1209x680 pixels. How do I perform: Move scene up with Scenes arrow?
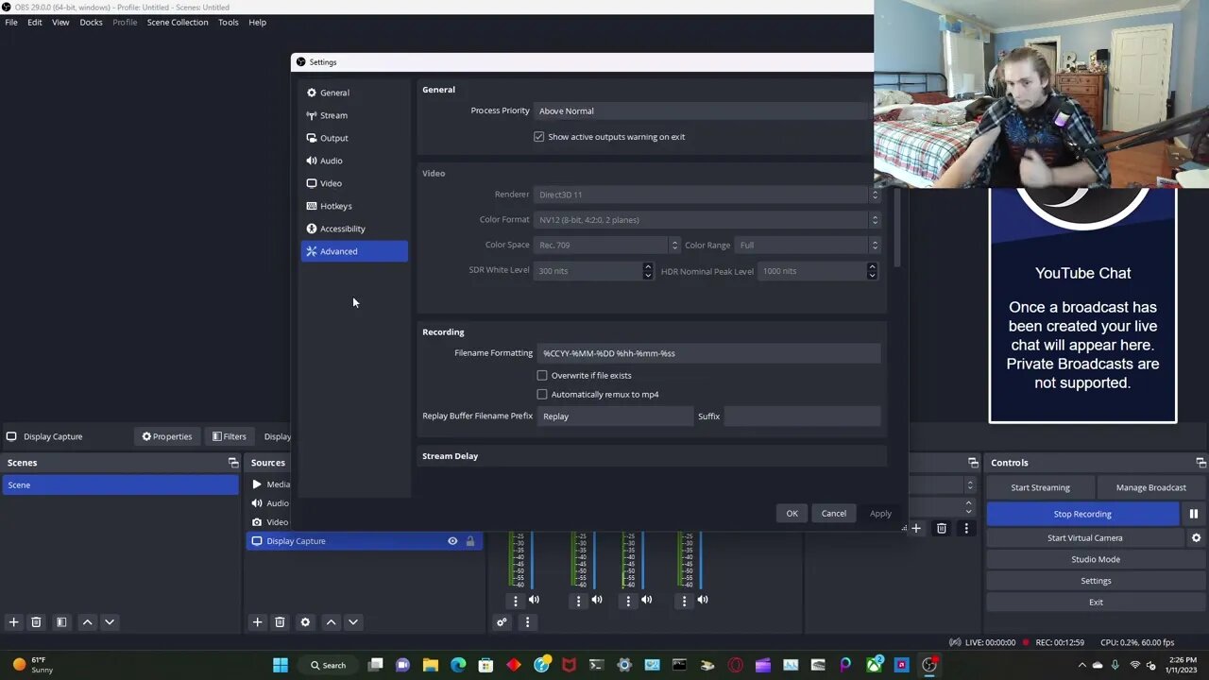(87, 622)
